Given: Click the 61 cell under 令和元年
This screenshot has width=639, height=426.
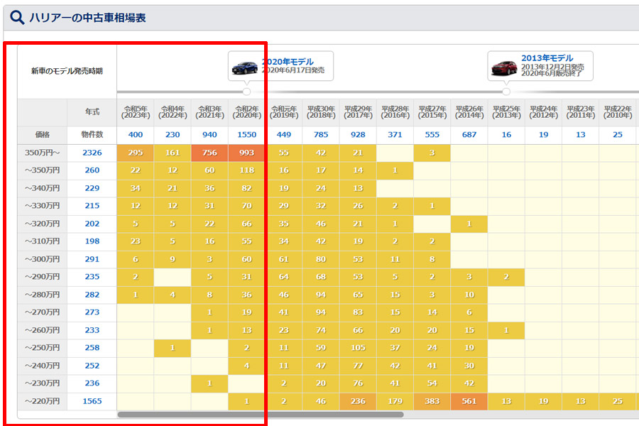Looking at the screenshot, I should 283,259.
